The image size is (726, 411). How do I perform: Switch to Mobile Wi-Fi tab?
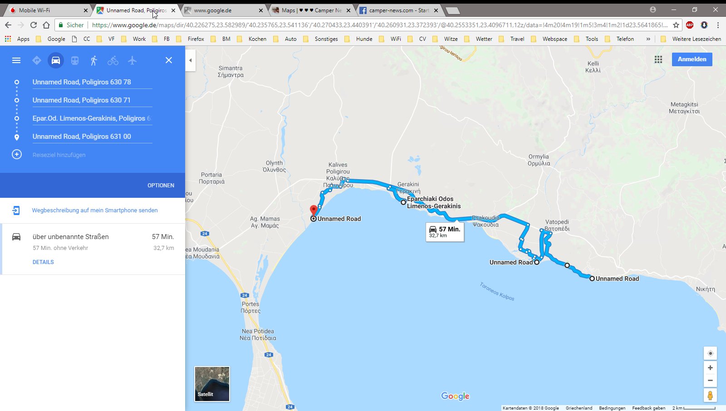coord(47,10)
